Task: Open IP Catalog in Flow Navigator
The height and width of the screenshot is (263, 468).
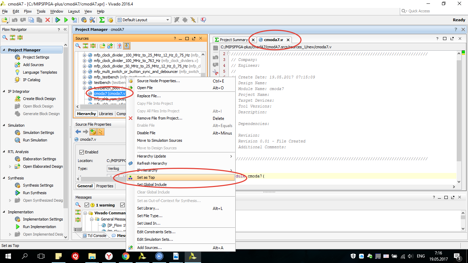Action: point(32,80)
